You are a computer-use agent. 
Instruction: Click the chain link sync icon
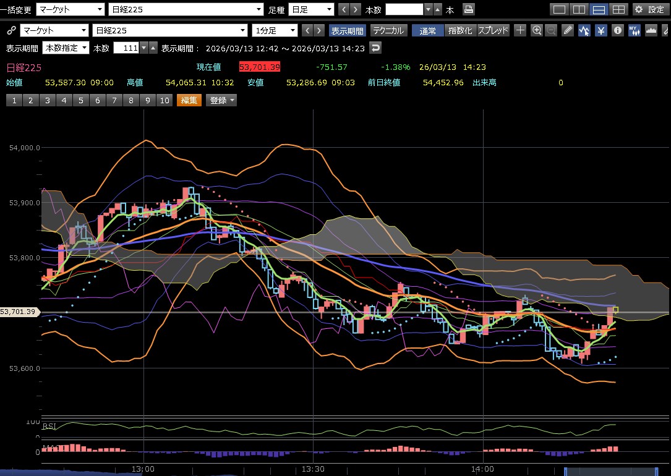click(x=10, y=30)
